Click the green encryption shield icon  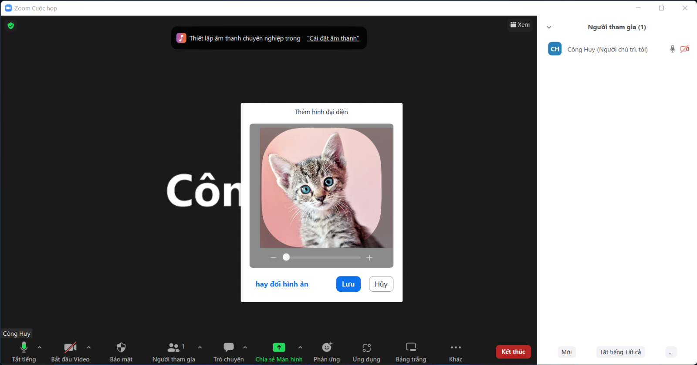pyautogui.click(x=11, y=26)
